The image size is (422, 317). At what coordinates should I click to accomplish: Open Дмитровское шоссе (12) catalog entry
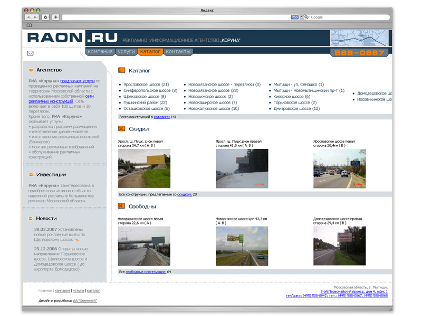(x=296, y=108)
